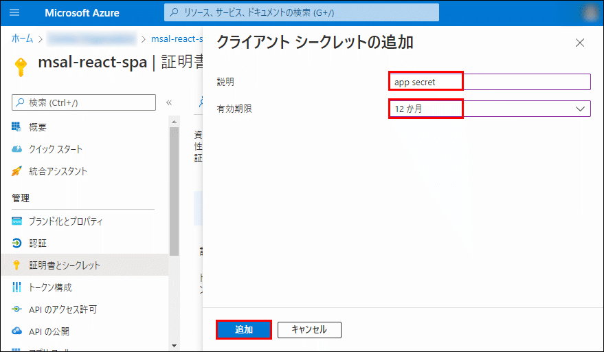Click the search magnifier icon in top bar

pos(174,12)
